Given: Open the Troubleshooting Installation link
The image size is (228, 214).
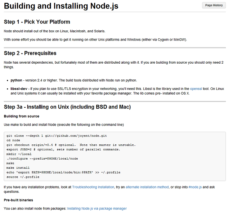Looking at the screenshot, I should coord(93,187).
